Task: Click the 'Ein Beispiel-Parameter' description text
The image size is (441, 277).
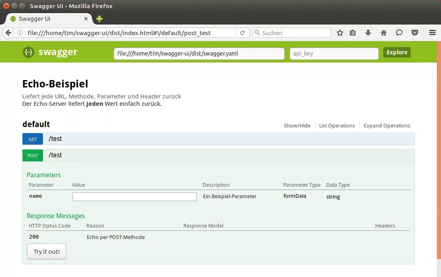Action: click(x=229, y=197)
